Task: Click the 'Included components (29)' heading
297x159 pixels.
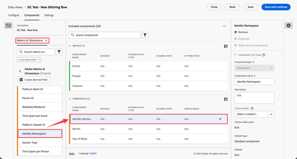Action: (84, 26)
